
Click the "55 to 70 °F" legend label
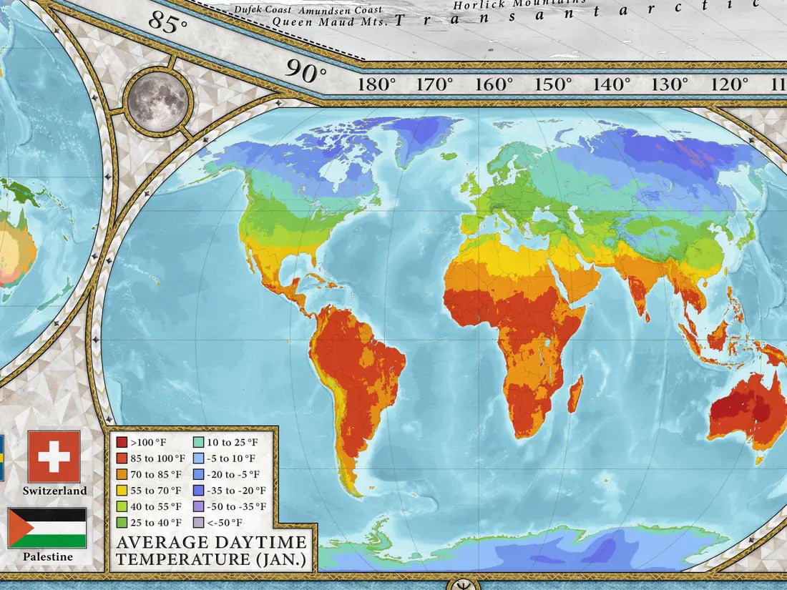pyautogui.click(x=156, y=491)
